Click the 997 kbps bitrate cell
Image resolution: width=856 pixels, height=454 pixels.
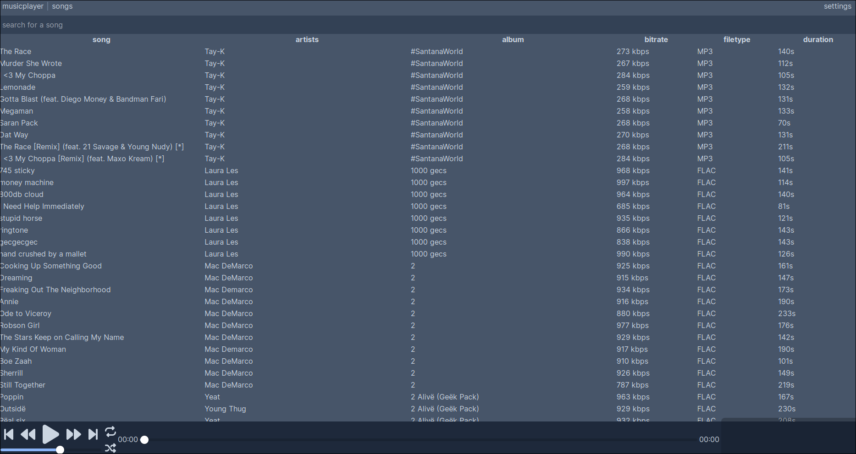[x=633, y=183]
